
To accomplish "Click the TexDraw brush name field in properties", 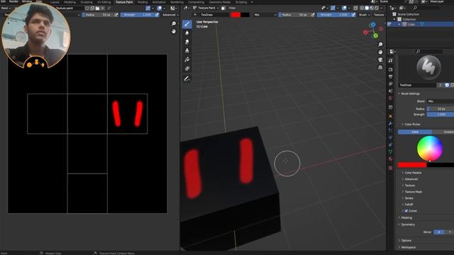I will (417, 85).
